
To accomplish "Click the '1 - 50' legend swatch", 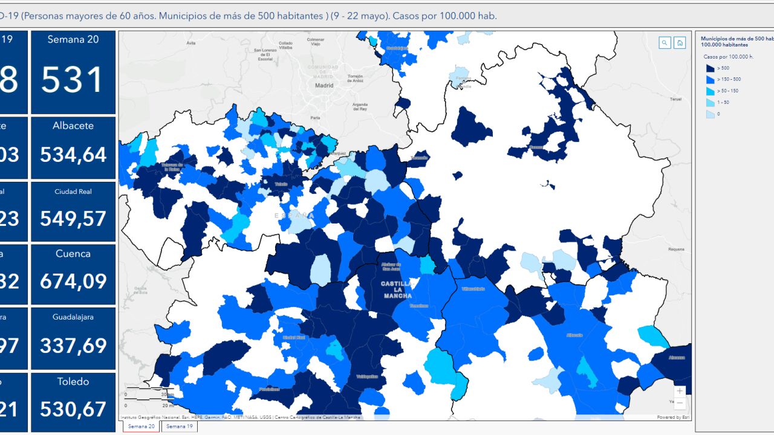I will click(710, 103).
